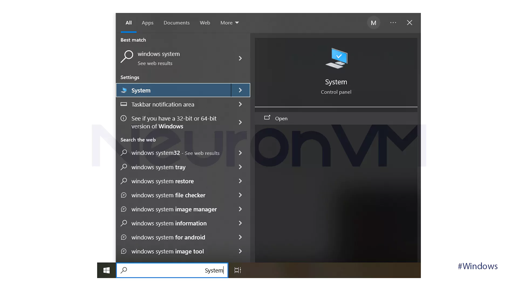Click search icon beside windows system restore
Viewport: 518px width, 291px height.
coord(124,181)
